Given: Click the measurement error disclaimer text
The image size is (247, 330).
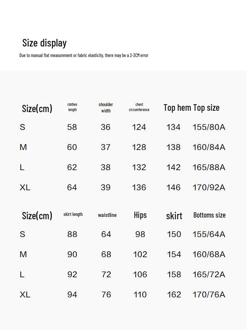Looking at the screenshot, I should (x=84, y=55).
